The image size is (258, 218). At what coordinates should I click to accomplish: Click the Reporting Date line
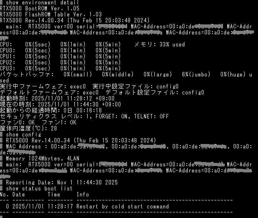pos(59,182)
